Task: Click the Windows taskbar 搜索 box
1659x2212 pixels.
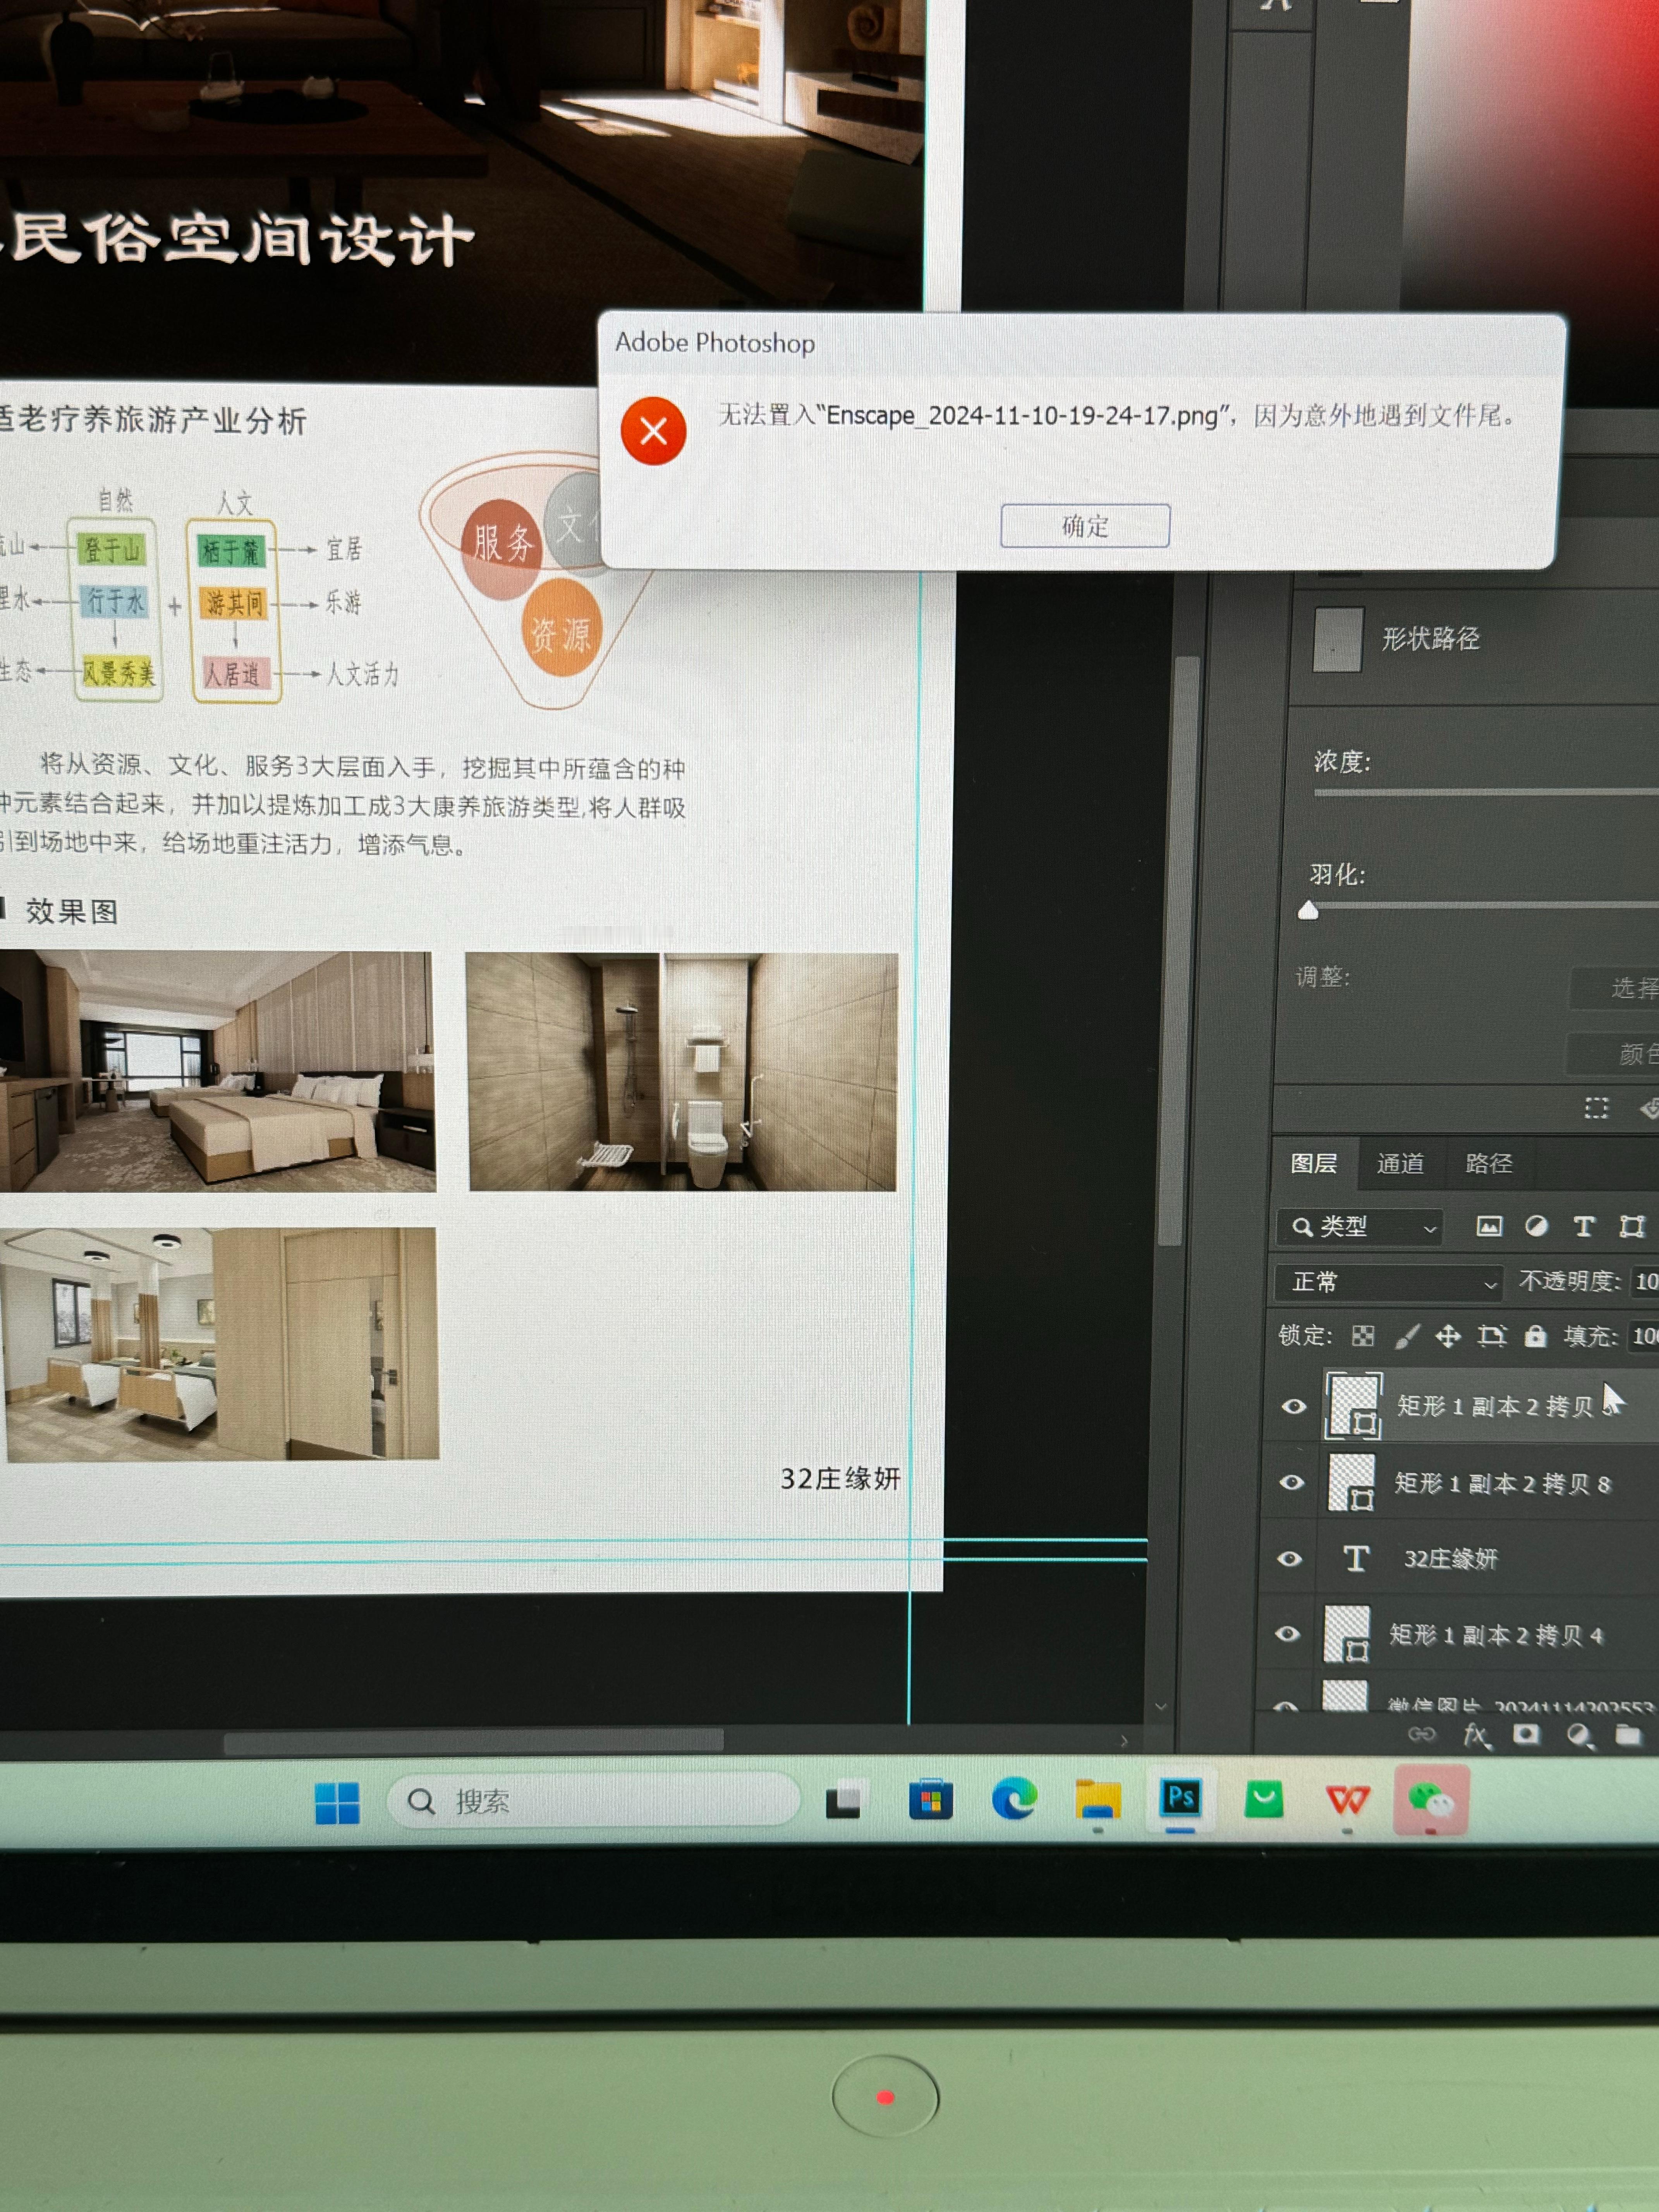Action: (x=594, y=1802)
